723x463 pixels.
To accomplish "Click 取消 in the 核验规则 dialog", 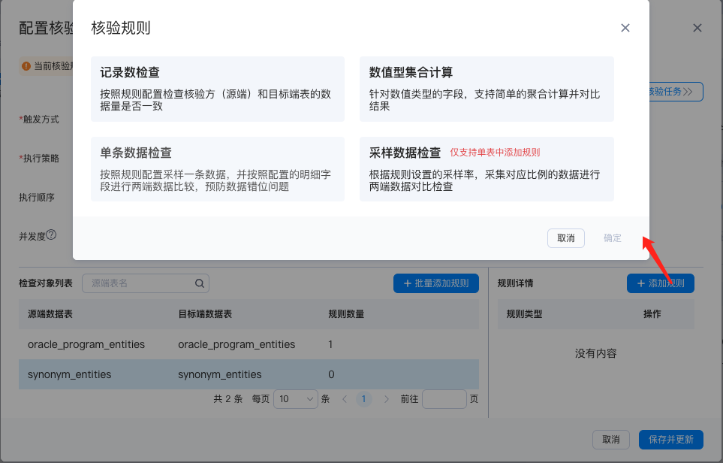I will (566, 238).
